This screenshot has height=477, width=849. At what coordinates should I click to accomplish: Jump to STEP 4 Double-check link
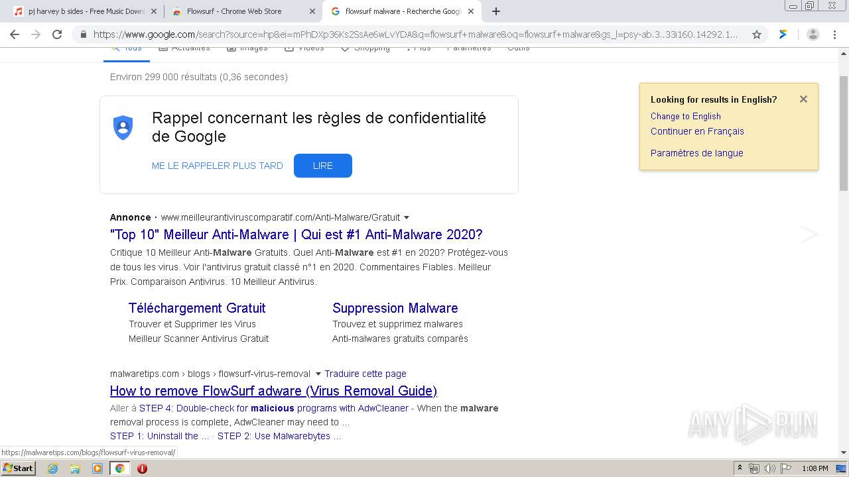[274, 408]
